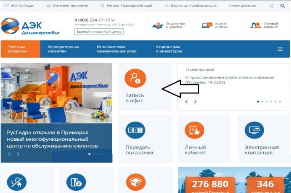Expand phone number dropdown arrow
Viewport: 291px width, 193px height.
tap(113, 20)
